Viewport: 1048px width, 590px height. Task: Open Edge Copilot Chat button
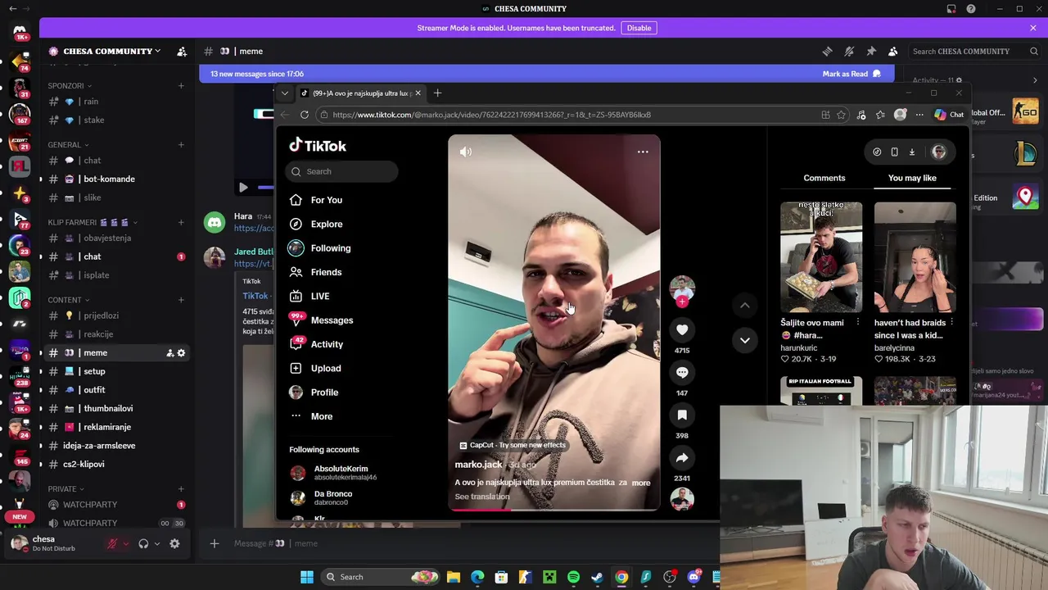coord(950,115)
